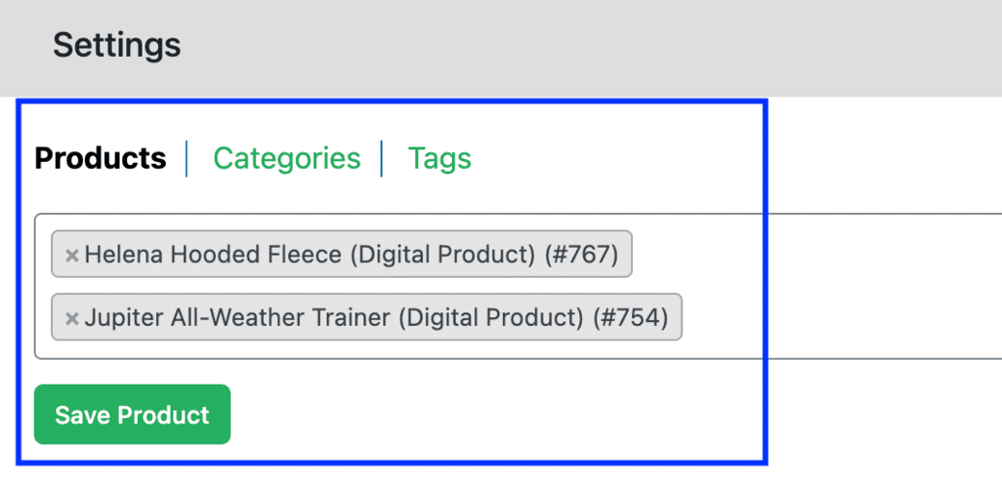Click the Helena Hooded Fleece product chip
Viewport: 1002px width, 484px height.
point(342,255)
